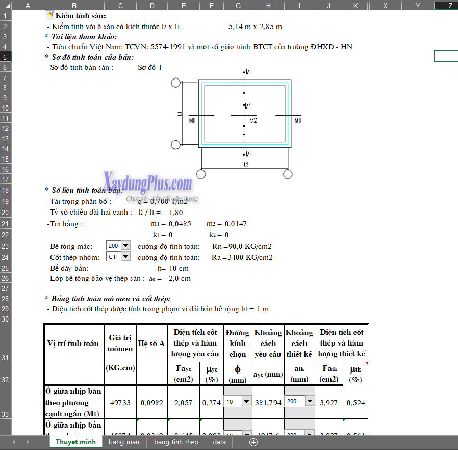458x450 pixels.
Task: Click the μtk value 0,524
Action: (356, 403)
